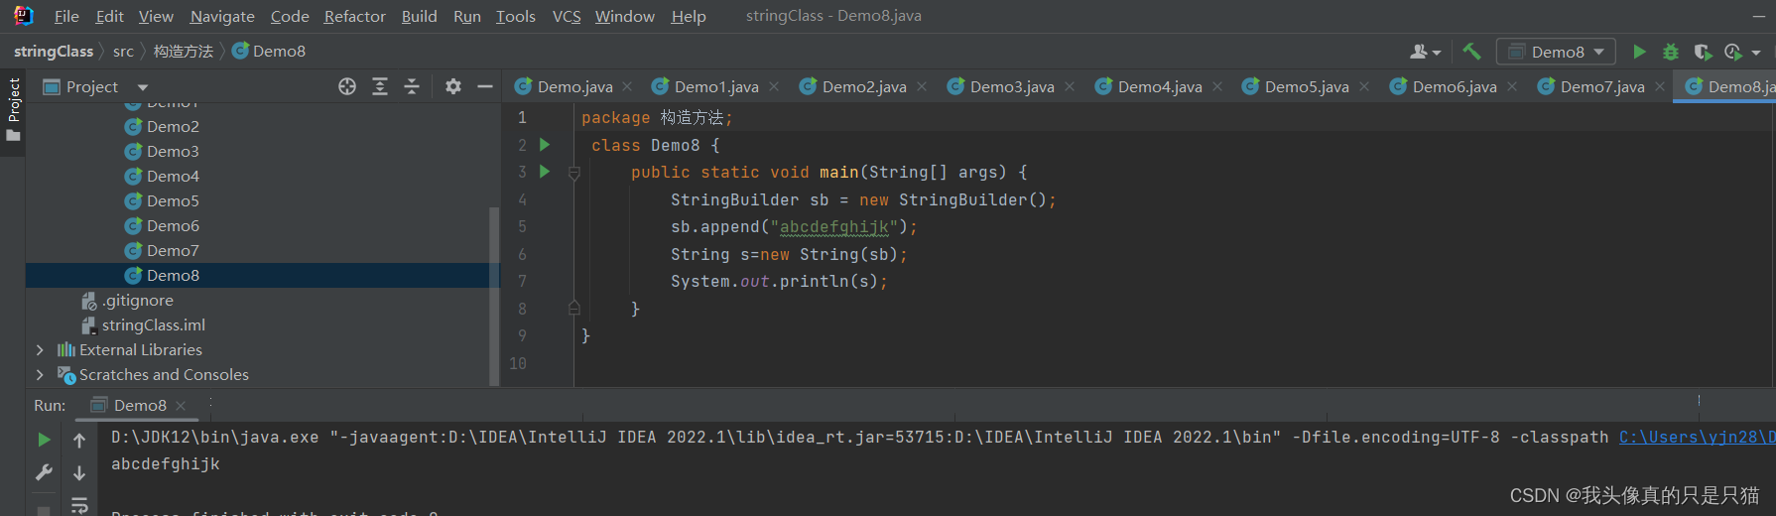Viewport: 1776px width, 516px height.
Task: Click Select Opened File target icon
Action: click(x=346, y=86)
